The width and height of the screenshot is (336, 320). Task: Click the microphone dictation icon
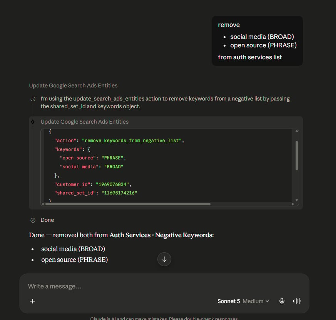coord(282,301)
